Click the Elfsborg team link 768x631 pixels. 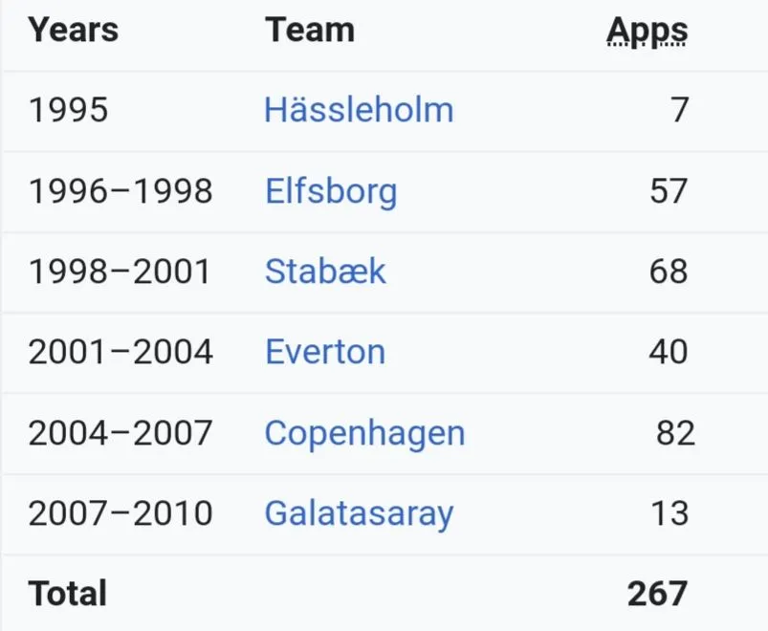[330, 191]
